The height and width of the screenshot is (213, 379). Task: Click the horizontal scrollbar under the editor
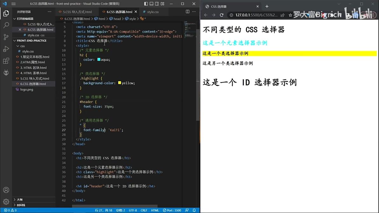[115, 206]
